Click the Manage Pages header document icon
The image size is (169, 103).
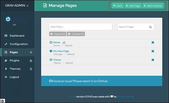[x=45, y=5]
